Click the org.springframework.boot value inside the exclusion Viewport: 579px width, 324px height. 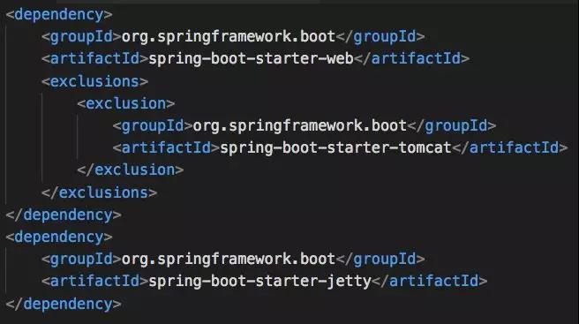[299, 126]
